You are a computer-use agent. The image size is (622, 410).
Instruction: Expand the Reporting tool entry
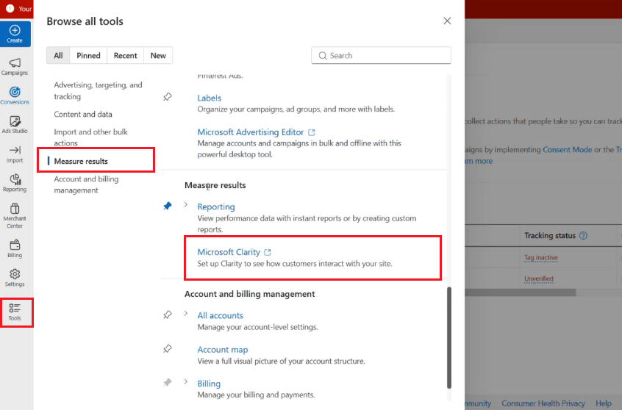click(x=186, y=204)
